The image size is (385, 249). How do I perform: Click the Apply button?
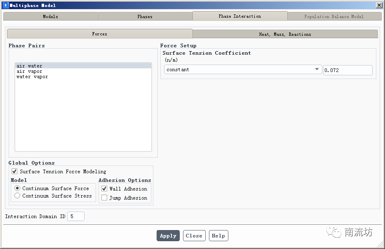pyautogui.click(x=168, y=235)
